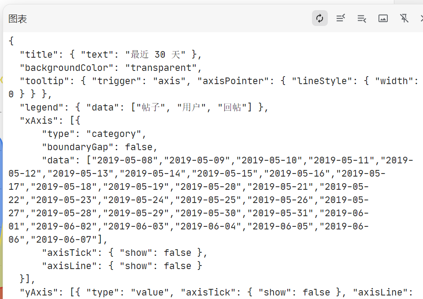This screenshot has width=423, height=299.
Task: Click the refresh/sync icon in the chart panel header
Action: 320,18
